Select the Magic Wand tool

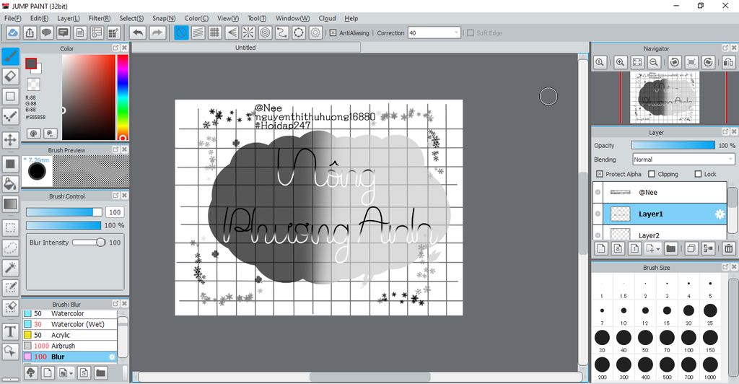tap(10, 267)
